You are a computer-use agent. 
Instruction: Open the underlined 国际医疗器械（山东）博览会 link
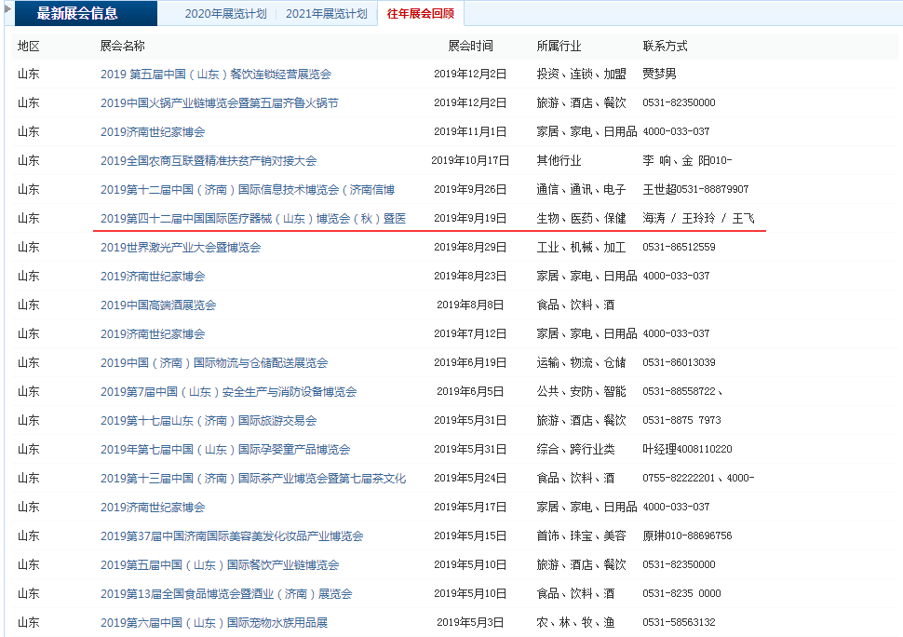tap(252, 219)
